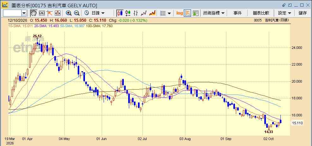Click the 20.000 price axis label
Screen dimensions: 312x146
(x=297, y=81)
